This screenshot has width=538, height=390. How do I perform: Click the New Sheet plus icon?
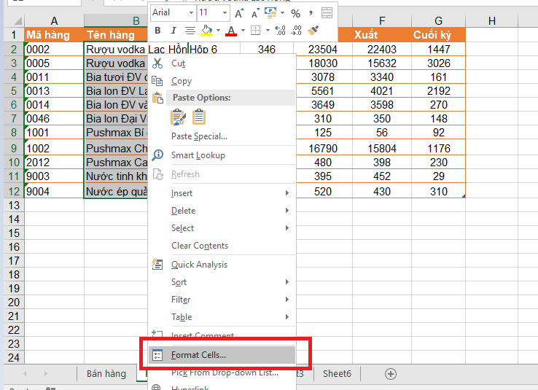tap(391, 373)
